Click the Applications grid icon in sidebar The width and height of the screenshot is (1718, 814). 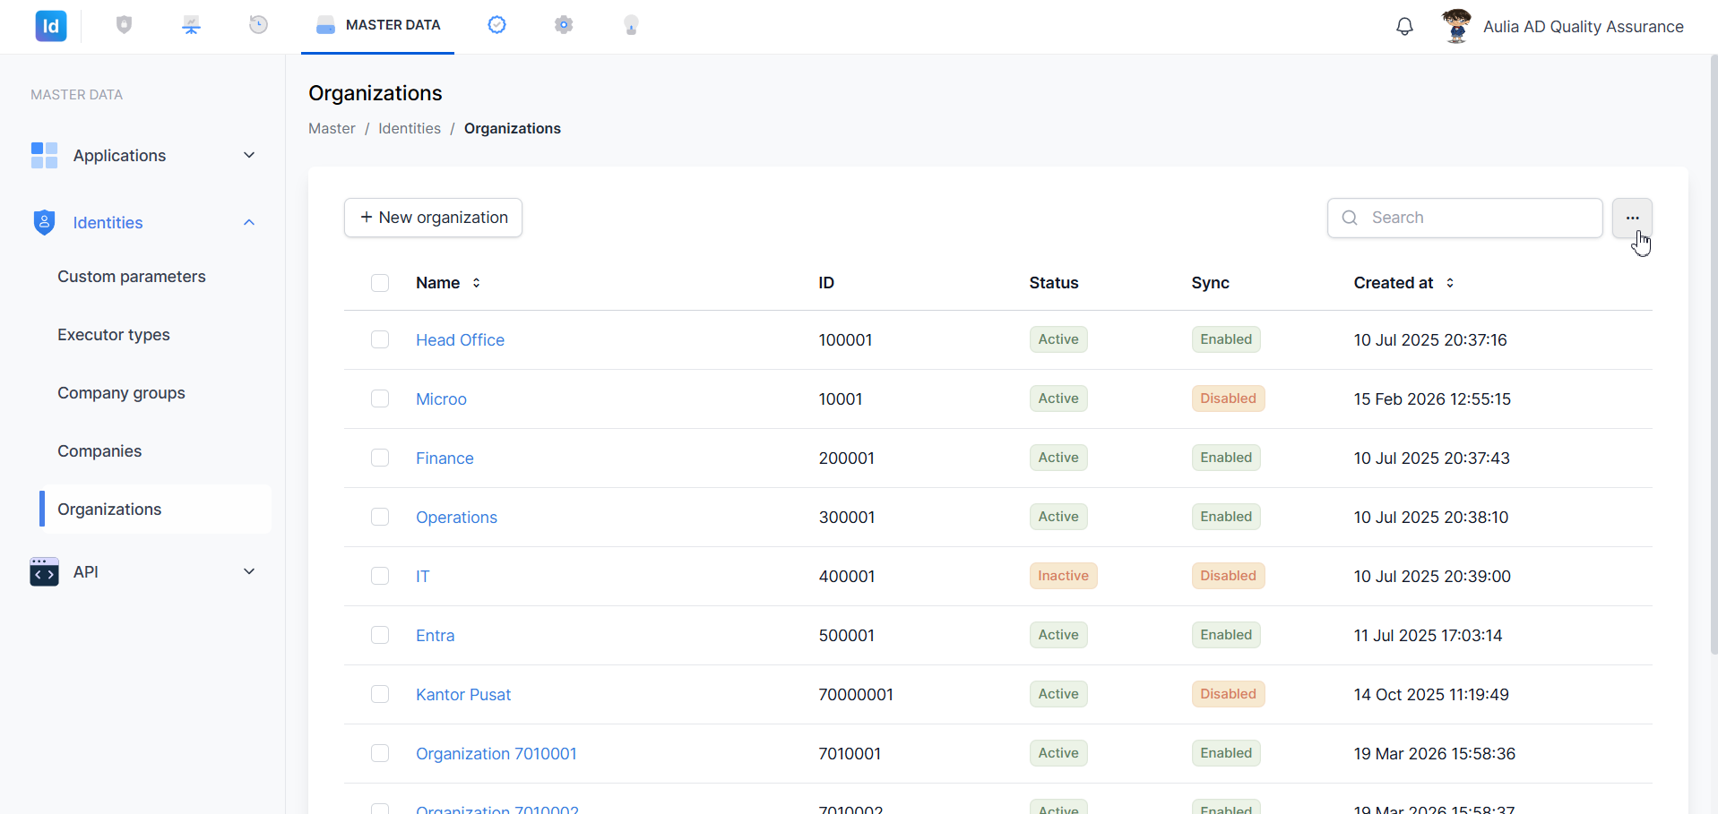click(x=44, y=155)
